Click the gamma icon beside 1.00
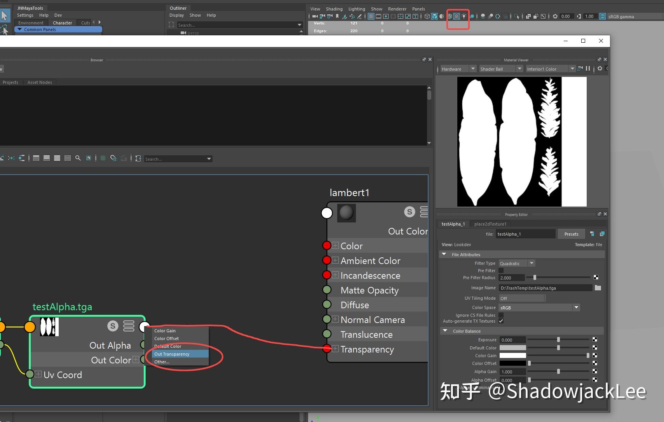This screenshot has width=664, height=422. pyautogui.click(x=579, y=16)
